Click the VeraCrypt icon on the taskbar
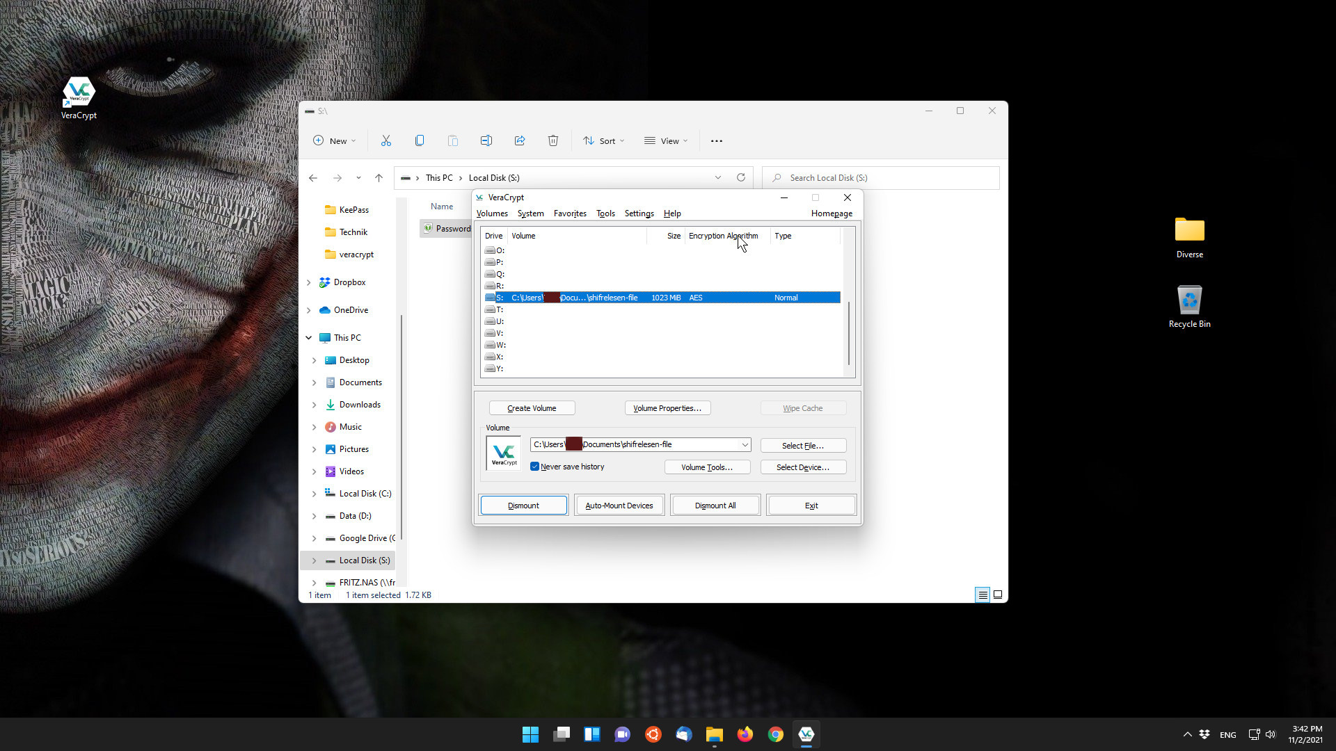The image size is (1336, 751). (x=806, y=734)
